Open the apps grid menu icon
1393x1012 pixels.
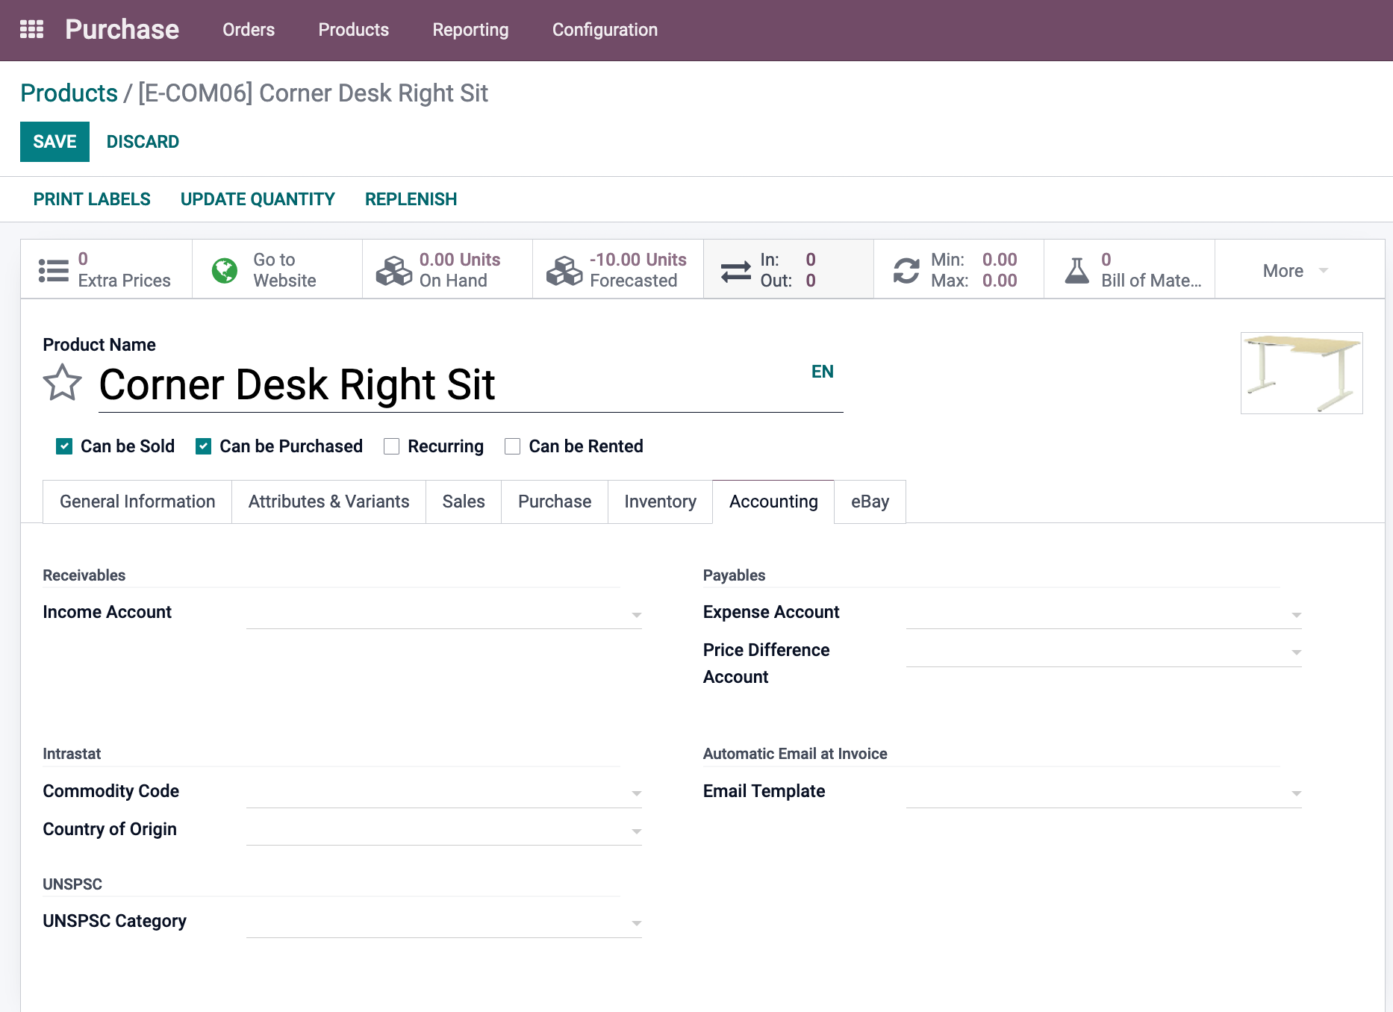[x=31, y=30]
